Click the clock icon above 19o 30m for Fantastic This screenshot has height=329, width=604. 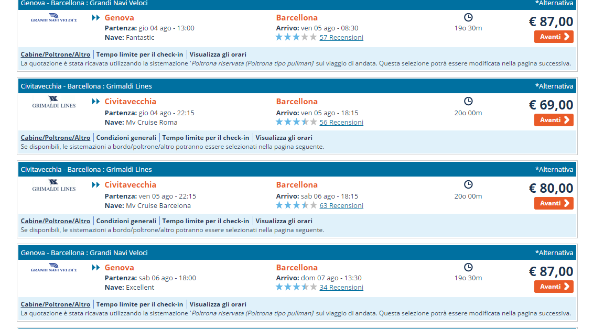point(468,17)
